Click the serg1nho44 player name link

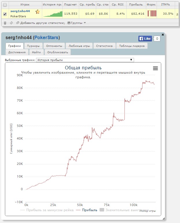pos(20,11)
